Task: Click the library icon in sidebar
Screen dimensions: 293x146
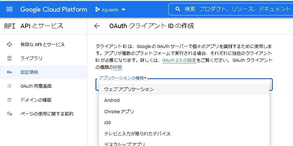Action: [x=9, y=58]
